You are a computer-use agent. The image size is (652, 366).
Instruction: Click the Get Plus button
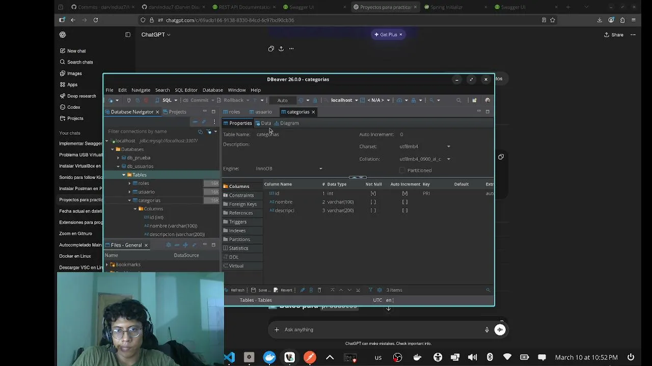tap(388, 35)
